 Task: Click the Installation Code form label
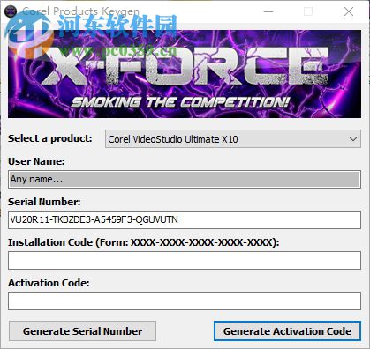tap(143, 242)
